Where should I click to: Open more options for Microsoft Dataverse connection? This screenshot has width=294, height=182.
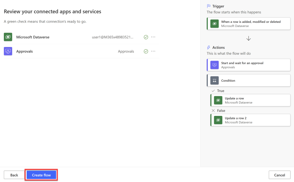(x=153, y=37)
